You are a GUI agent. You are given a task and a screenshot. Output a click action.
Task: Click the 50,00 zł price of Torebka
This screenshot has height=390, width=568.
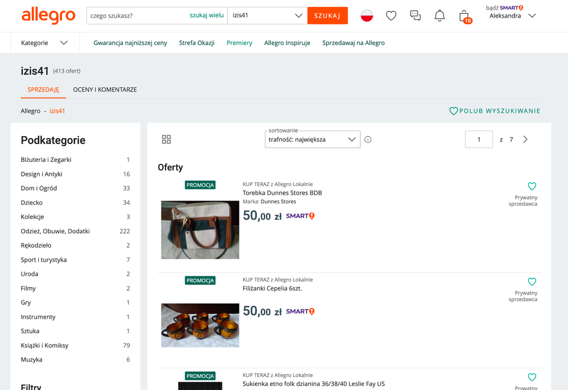[x=262, y=216]
